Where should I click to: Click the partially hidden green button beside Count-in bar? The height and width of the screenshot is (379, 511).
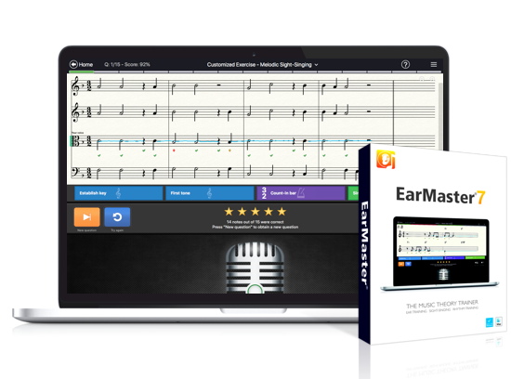pos(353,193)
